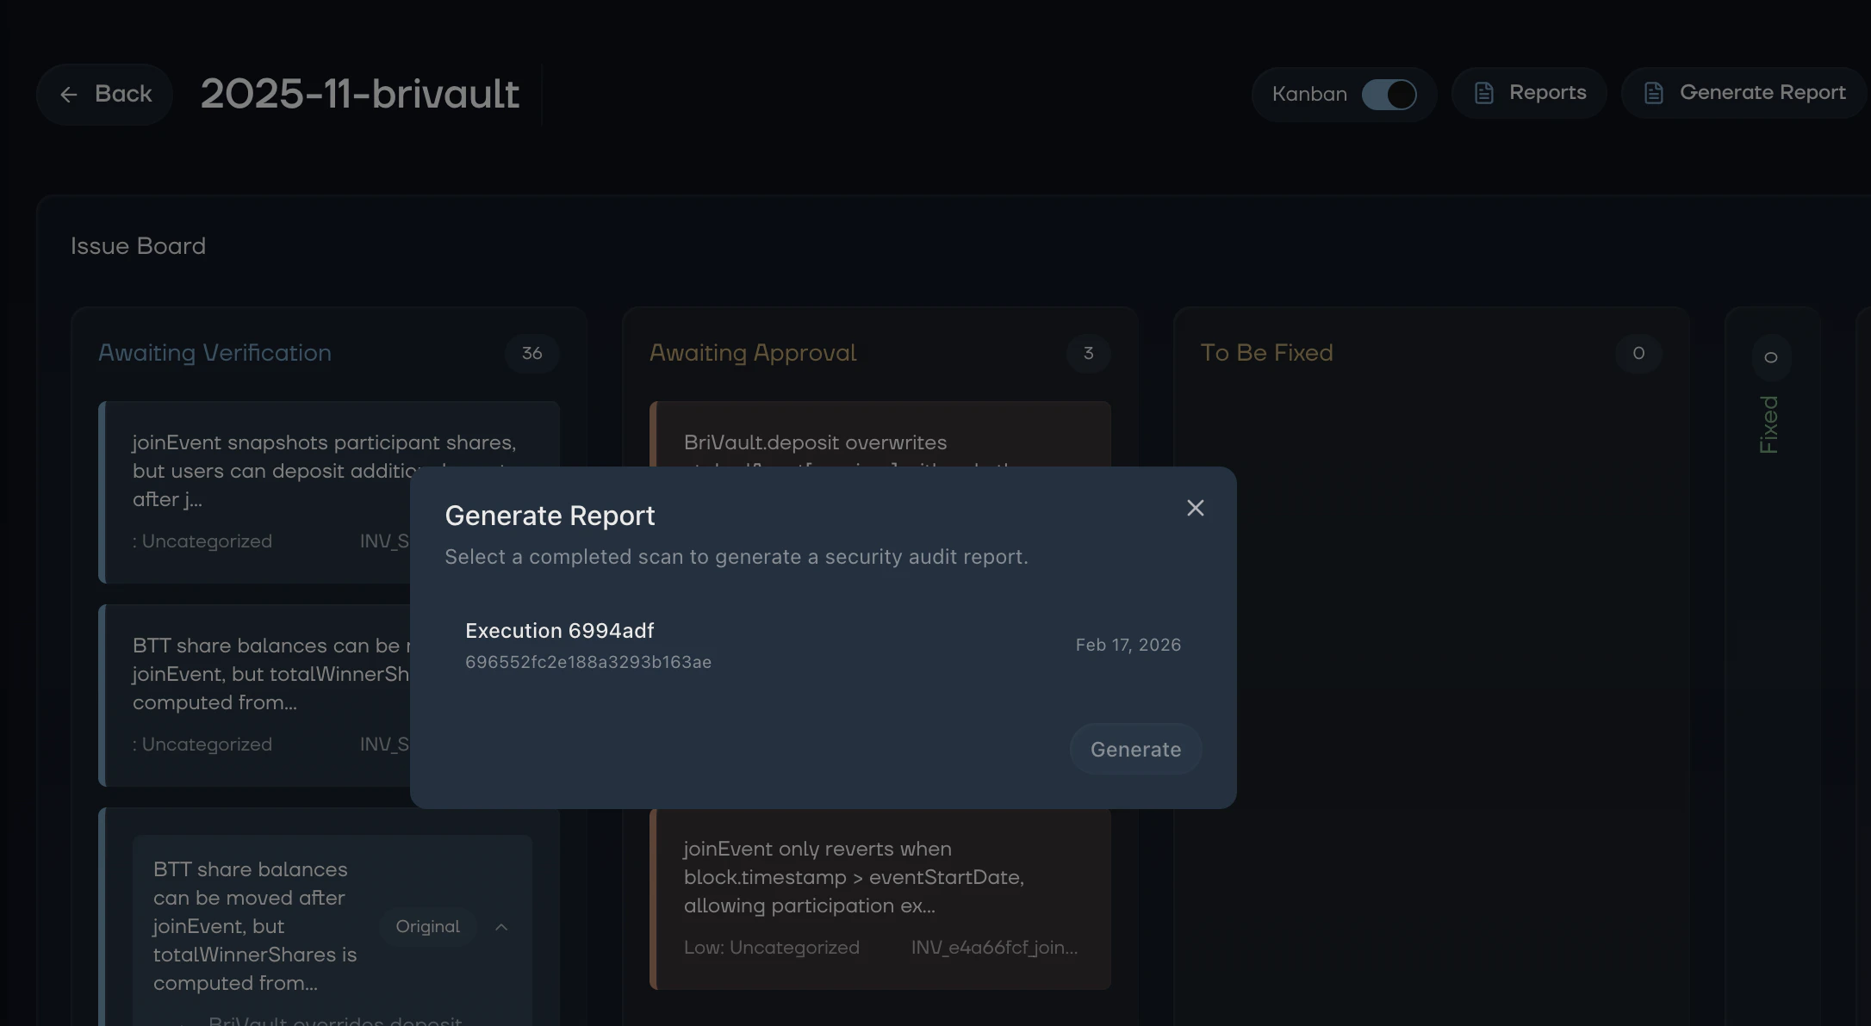This screenshot has height=1026, width=1871.
Task: Click the To Be Fixed column heading
Action: (x=1266, y=353)
